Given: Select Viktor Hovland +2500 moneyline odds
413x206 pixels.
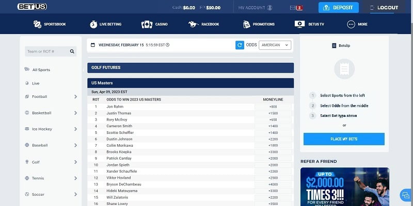Looking at the screenshot, I should pyautogui.click(x=273, y=178).
